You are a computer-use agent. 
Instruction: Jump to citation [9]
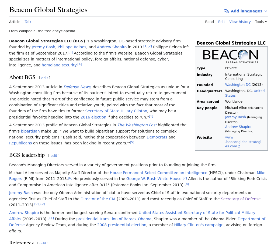click(x=36, y=204)
